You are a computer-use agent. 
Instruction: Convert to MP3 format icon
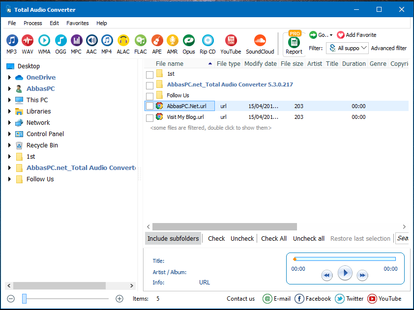click(12, 41)
